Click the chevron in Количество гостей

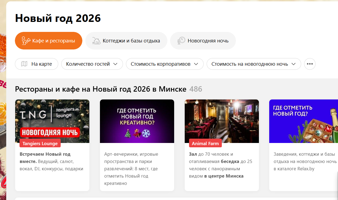(x=115, y=64)
